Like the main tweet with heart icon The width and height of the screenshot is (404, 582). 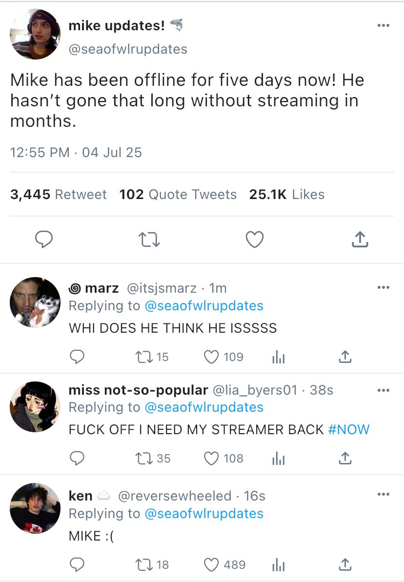pyautogui.click(x=254, y=239)
